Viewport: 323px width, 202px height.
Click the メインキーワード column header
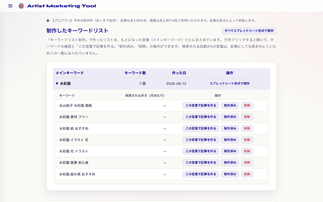point(70,73)
